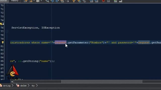Click the lightbulb hint on line 80
Screen dimensions: 161x90
point(3,42)
